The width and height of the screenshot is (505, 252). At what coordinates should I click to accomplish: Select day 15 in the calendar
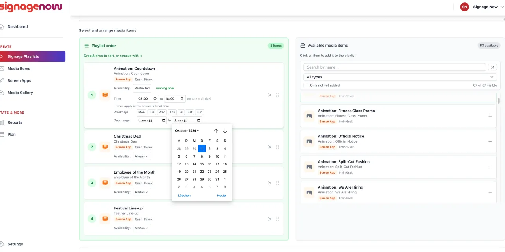[x=202, y=164]
